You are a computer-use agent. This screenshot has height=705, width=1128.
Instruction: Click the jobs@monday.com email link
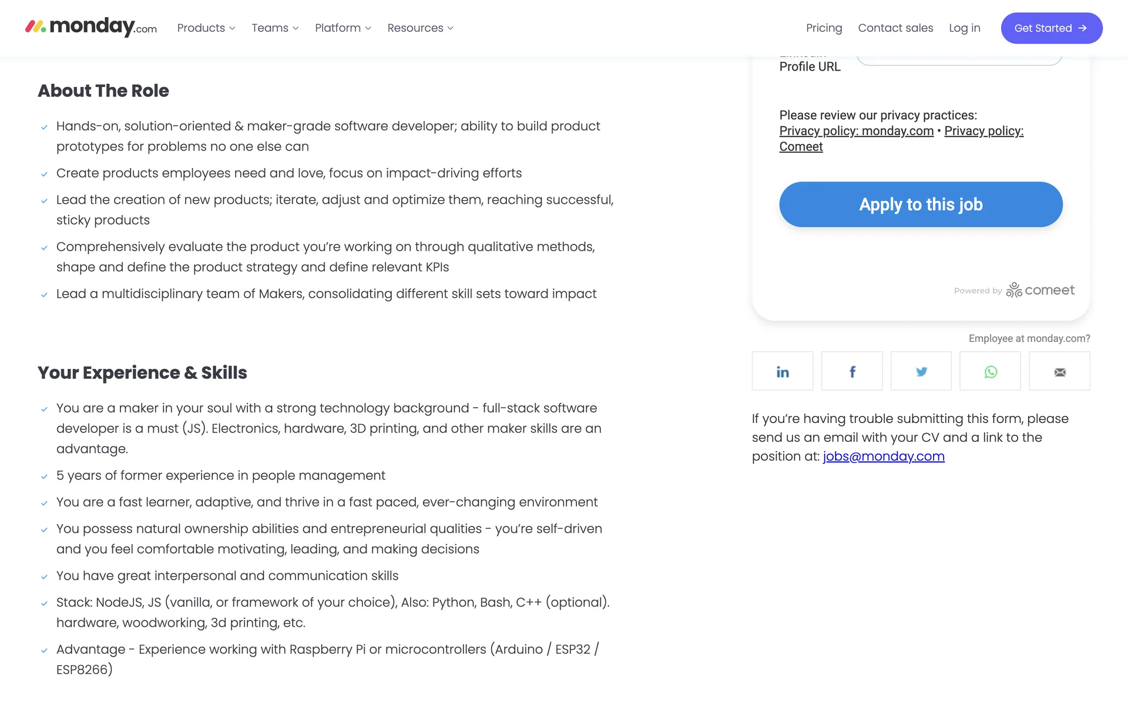click(884, 456)
